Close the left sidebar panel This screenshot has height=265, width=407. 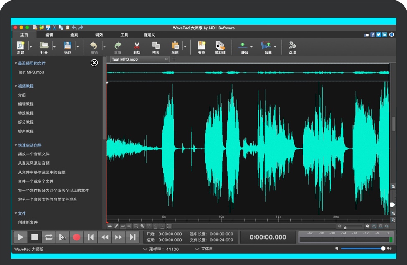[x=94, y=63]
